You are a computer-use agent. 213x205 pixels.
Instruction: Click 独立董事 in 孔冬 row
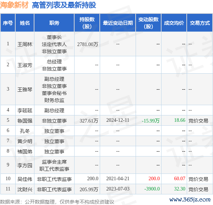54,131
